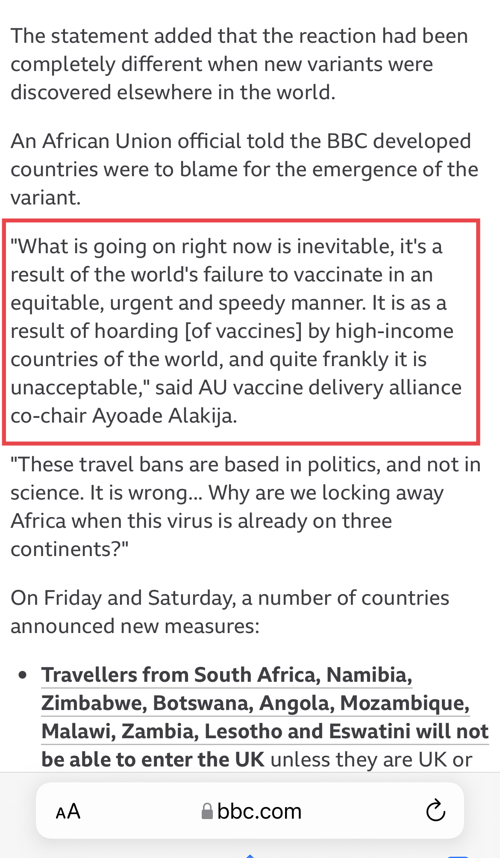The height and width of the screenshot is (858, 500).
Task: Tap the blue Tabs icon at bottom right
Action: pyautogui.click(x=458, y=856)
